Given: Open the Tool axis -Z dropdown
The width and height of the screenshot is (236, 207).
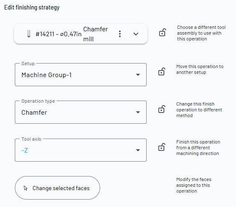Looking at the screenshot, I should pos(81,150).
